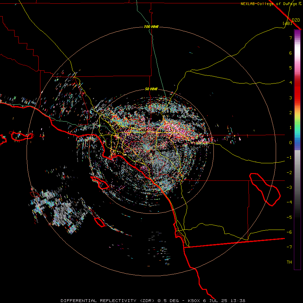Viewport: 303px width, 303px height.
Task: Click the 5 value on color scale
Action: (291, 68)
